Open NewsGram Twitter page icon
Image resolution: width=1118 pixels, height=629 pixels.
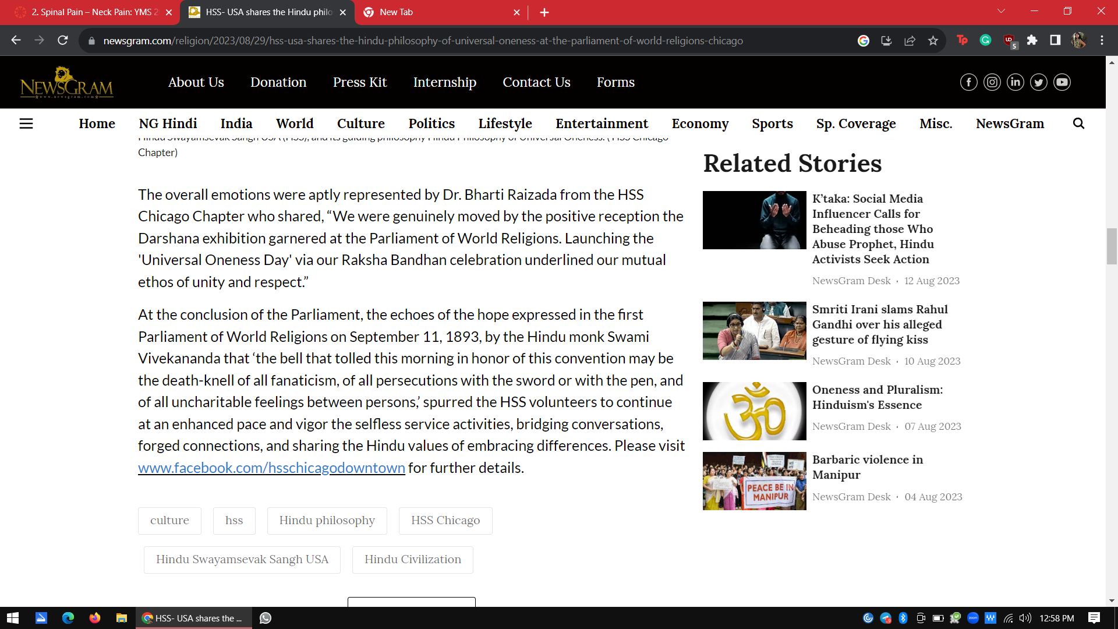(x=1038, y=82)
